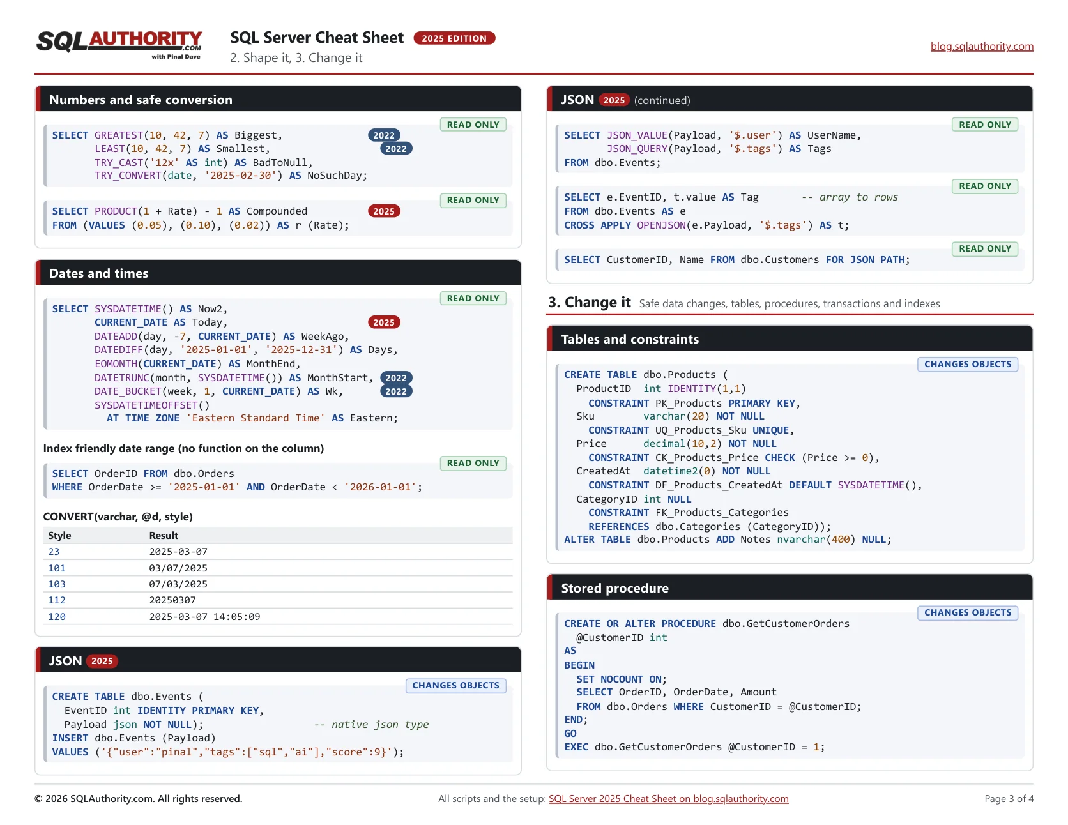Select the 'Result' column header in the CONVERT table
1068x825 pixels.
coord(164,536)
